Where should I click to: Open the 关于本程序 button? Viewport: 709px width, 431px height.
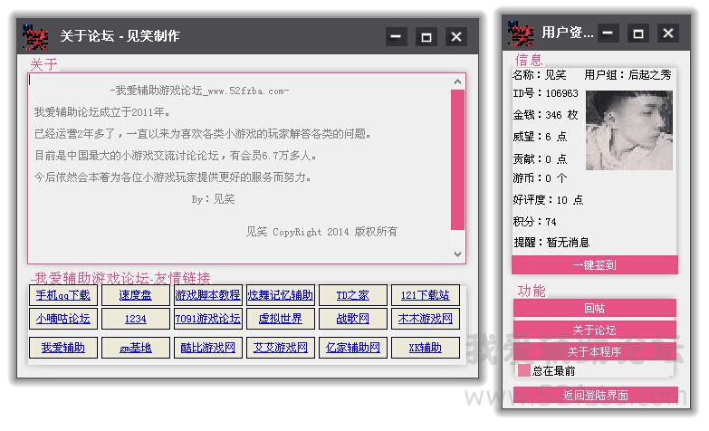(x=594, y=351)
